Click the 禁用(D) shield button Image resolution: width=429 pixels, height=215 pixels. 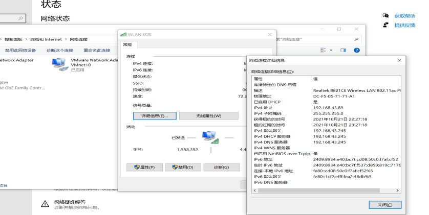183,168
